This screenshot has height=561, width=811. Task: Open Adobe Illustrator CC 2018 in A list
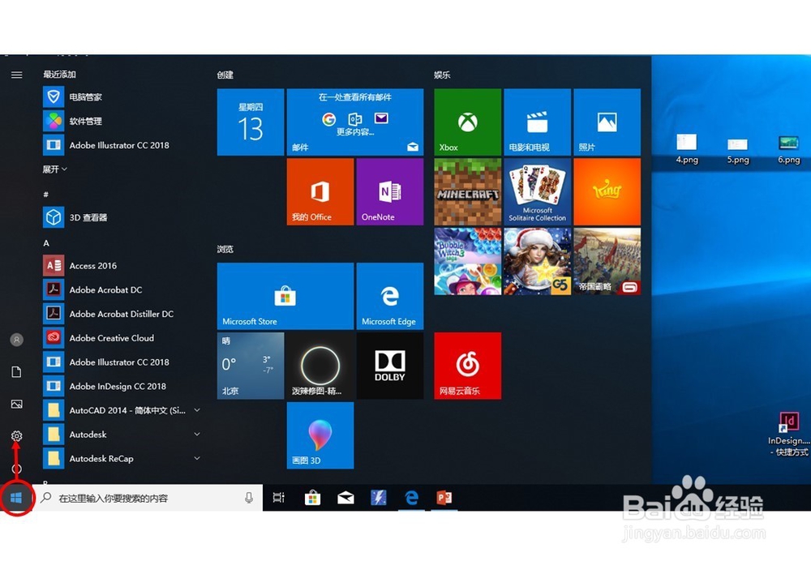pyautogui.click(x=122, y=362)
